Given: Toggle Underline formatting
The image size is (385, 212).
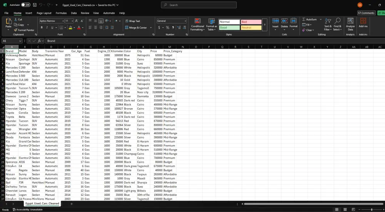Looking at the screenshot, I should 52,27.
